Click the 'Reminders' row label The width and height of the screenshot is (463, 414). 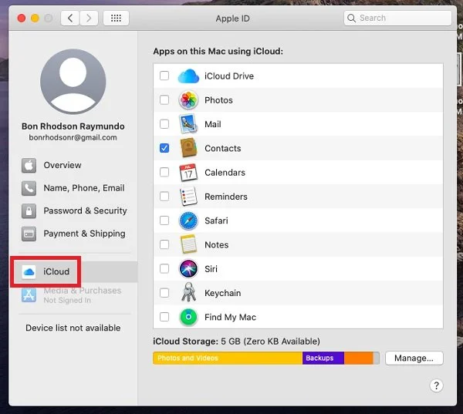point(226,197)
